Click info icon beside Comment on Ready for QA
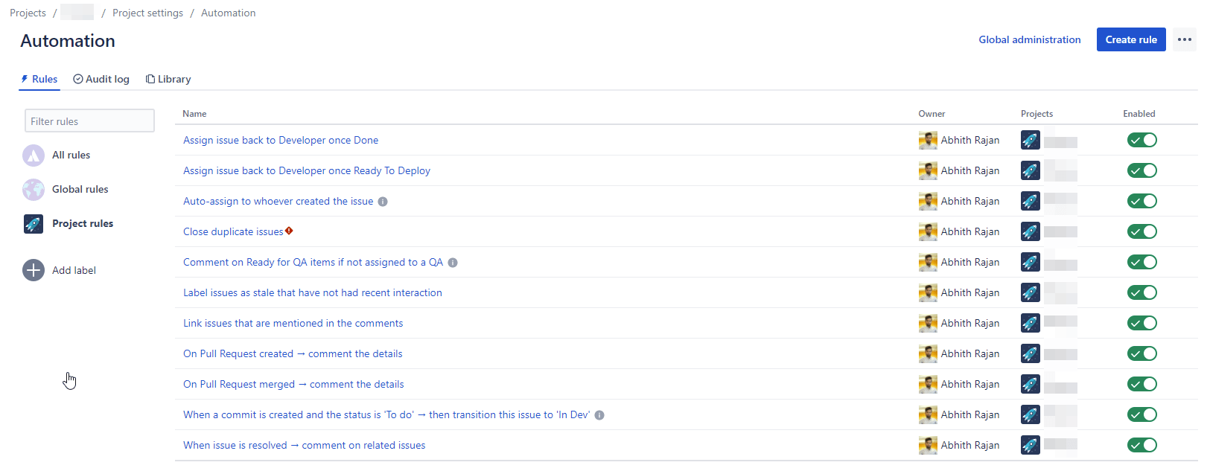1210x471 pixels. (453, 263)
